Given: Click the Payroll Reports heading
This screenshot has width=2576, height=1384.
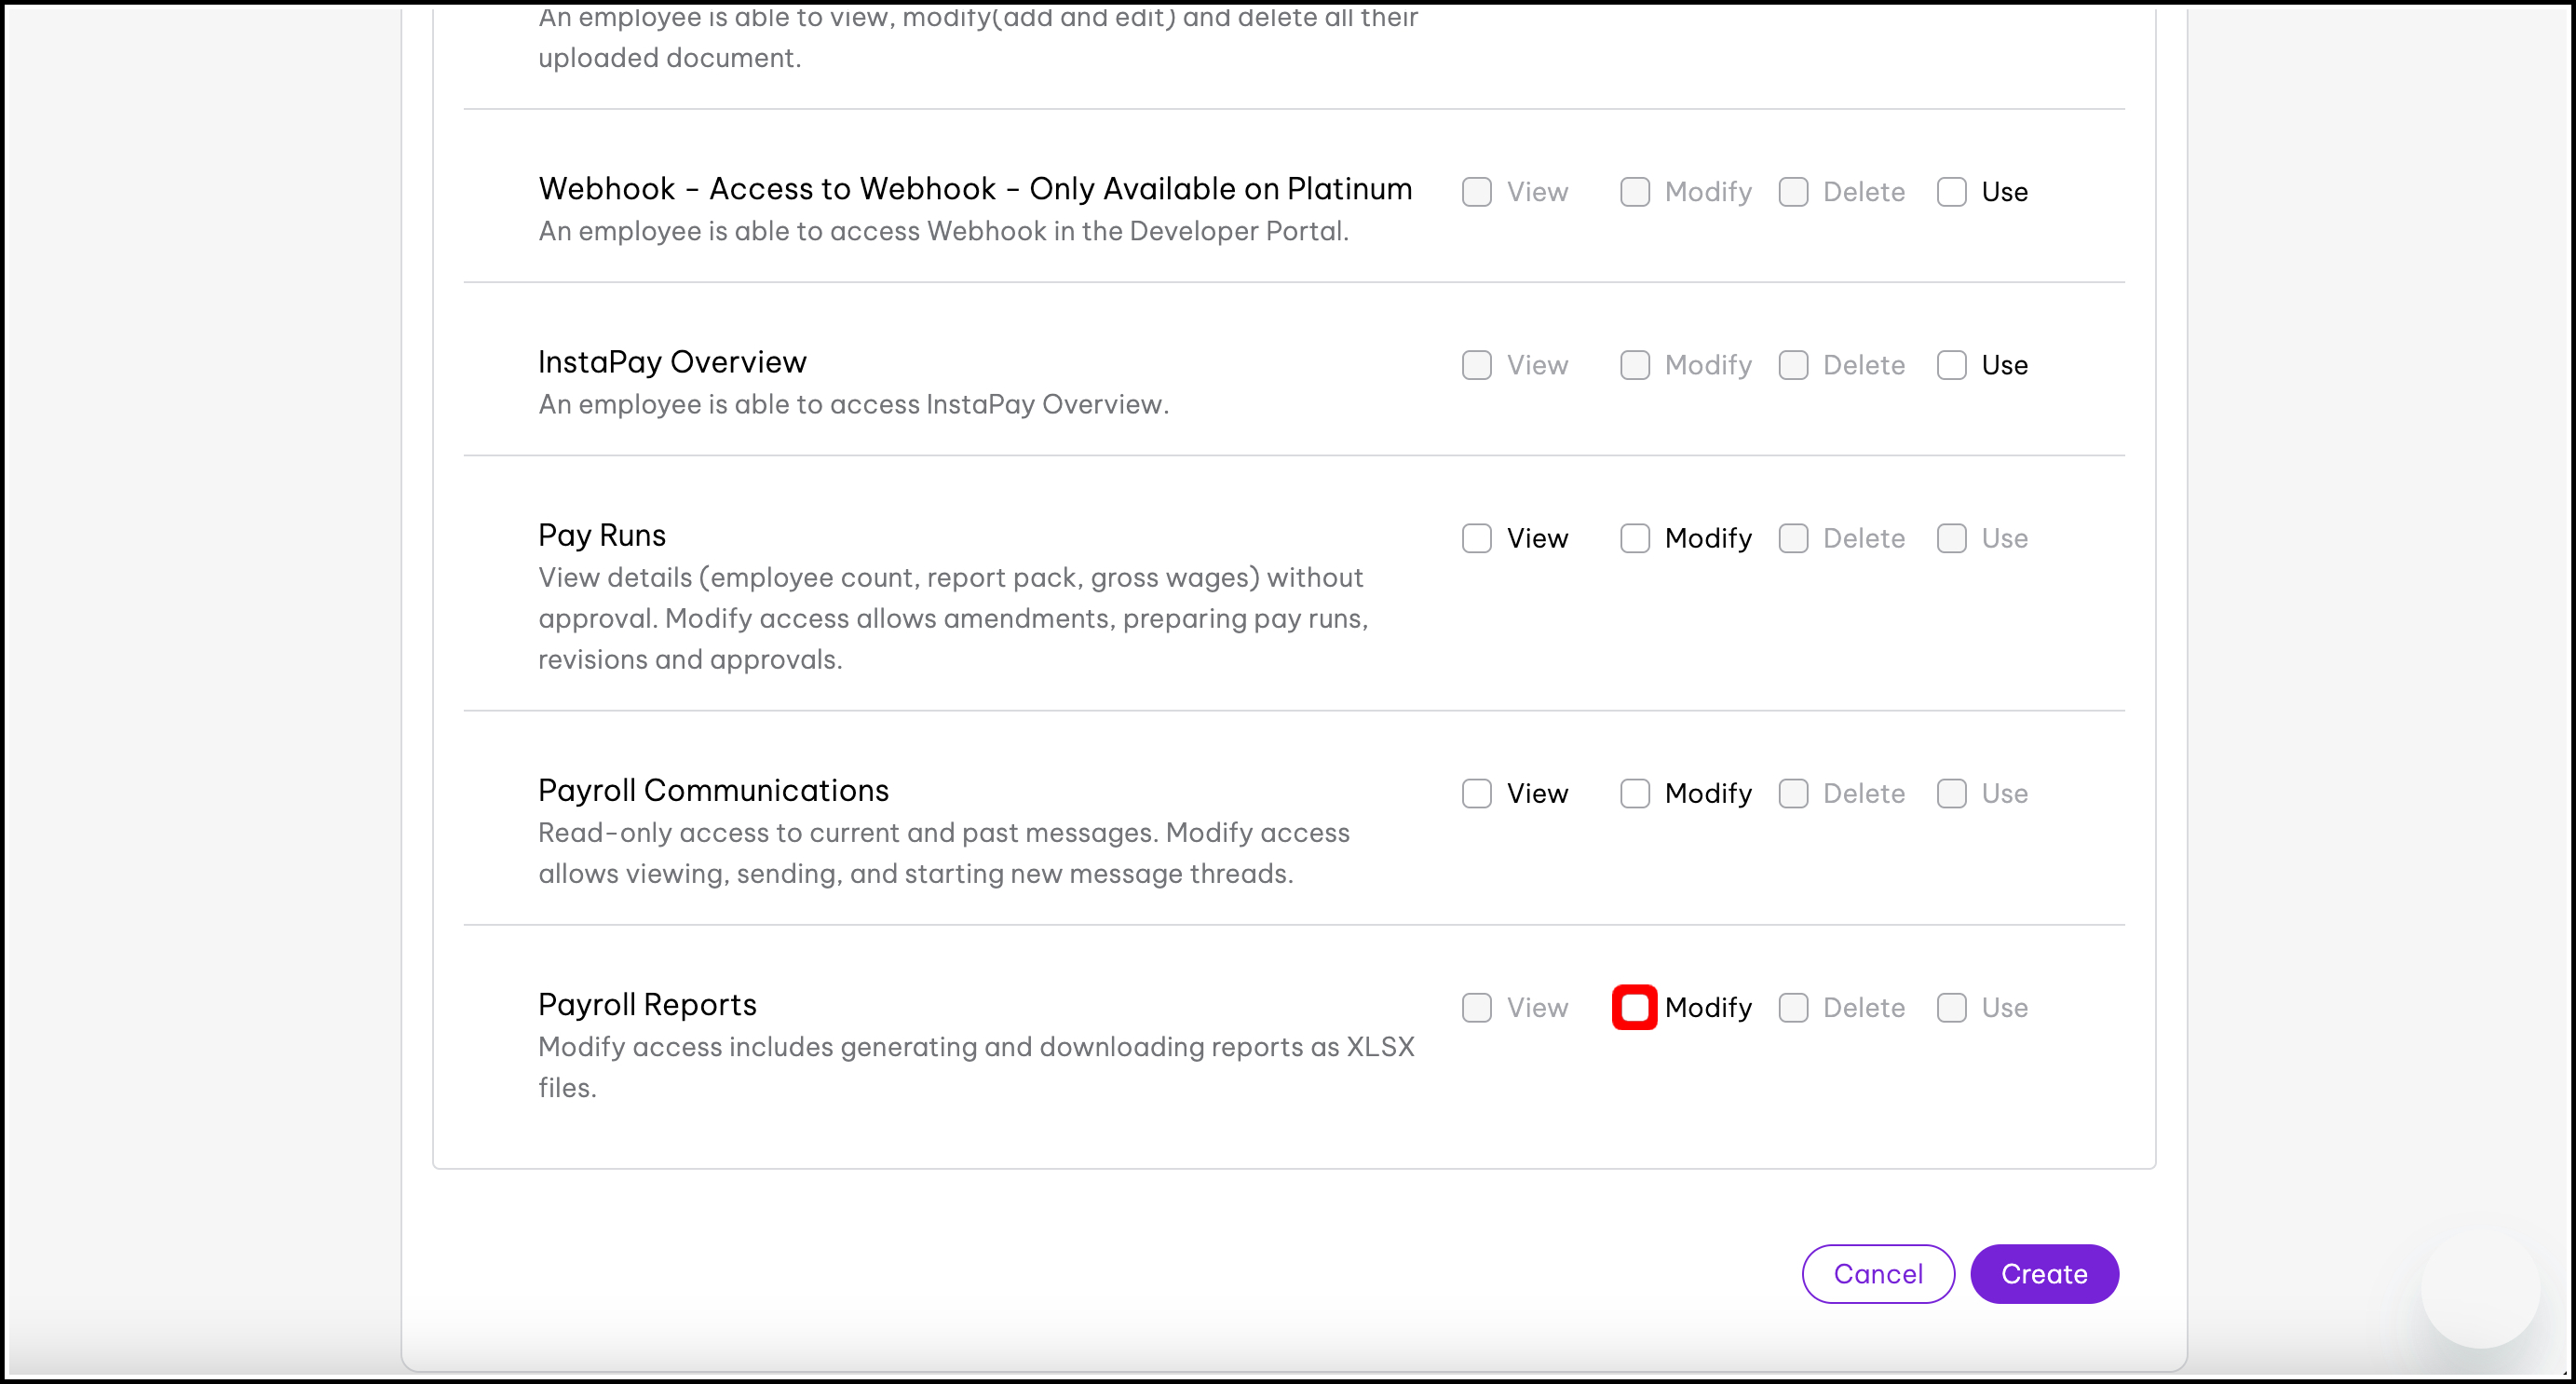Looking at the screenshot, I should coord(647,1004).
